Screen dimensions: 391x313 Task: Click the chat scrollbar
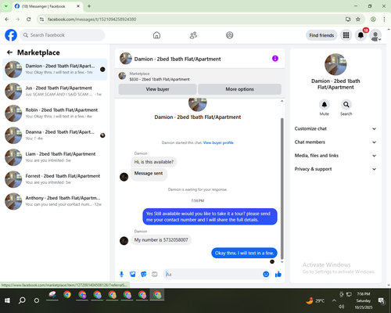[x=282, y=188]
